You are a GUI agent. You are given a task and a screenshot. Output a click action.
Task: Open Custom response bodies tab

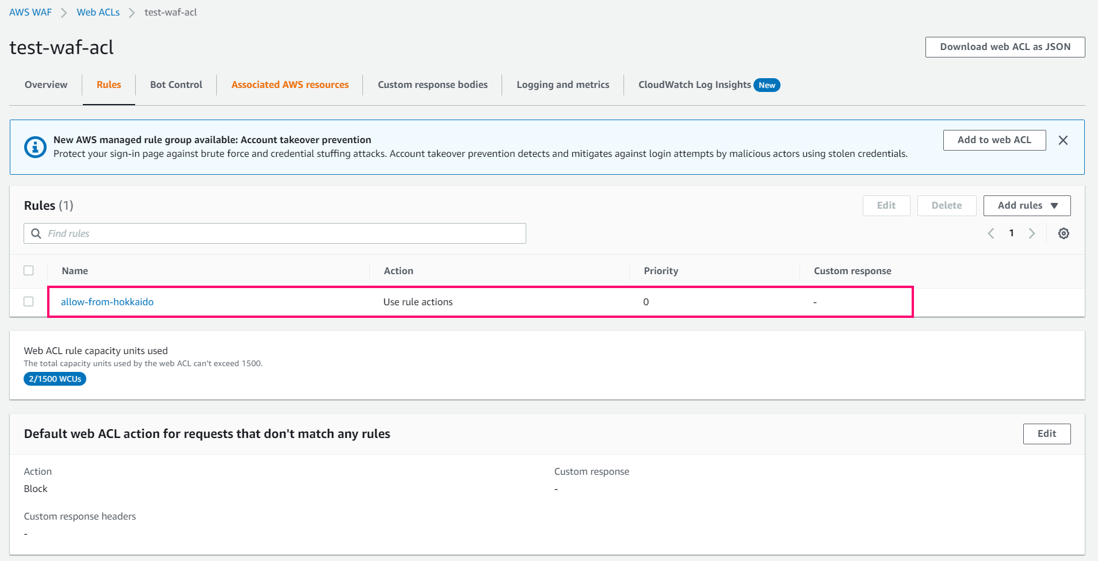(433, 84)
